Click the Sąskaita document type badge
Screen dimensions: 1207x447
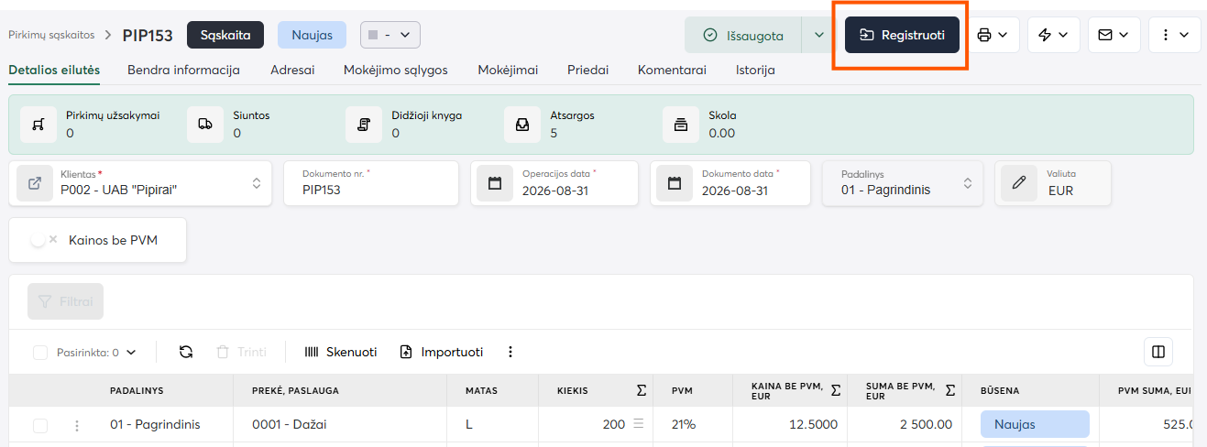tap(225, 35)
